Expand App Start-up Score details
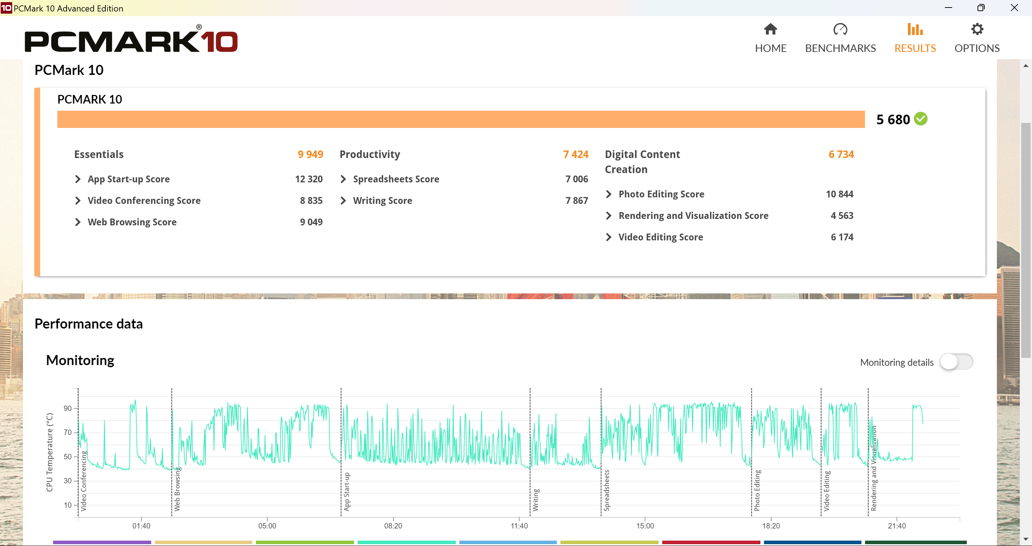Image resolution: width=1032 pixels, height=546 pixels. click(78, 179)
